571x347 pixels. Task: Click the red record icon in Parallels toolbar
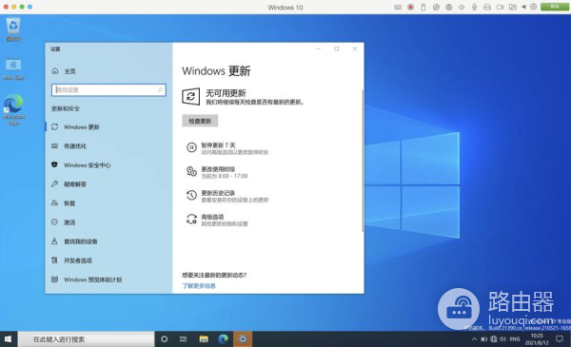(x=411, y=7)
